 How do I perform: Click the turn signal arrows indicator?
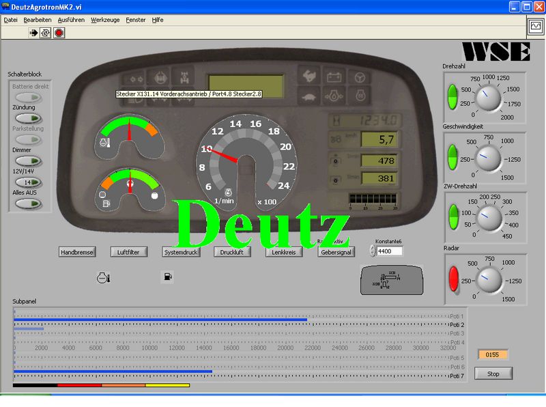click(134, 79)
